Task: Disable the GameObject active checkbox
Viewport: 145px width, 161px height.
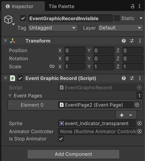Action: (23, 18)
